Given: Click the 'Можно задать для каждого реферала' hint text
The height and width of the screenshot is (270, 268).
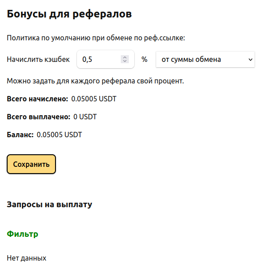Looking at the screenshot, I should (x=95, y=81).
